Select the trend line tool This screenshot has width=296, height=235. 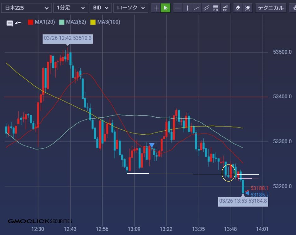point(197,8)
